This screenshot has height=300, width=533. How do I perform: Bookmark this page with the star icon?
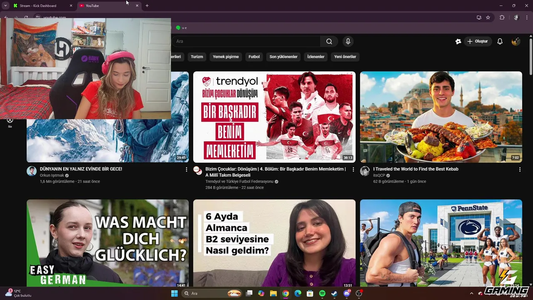point(488,17)
